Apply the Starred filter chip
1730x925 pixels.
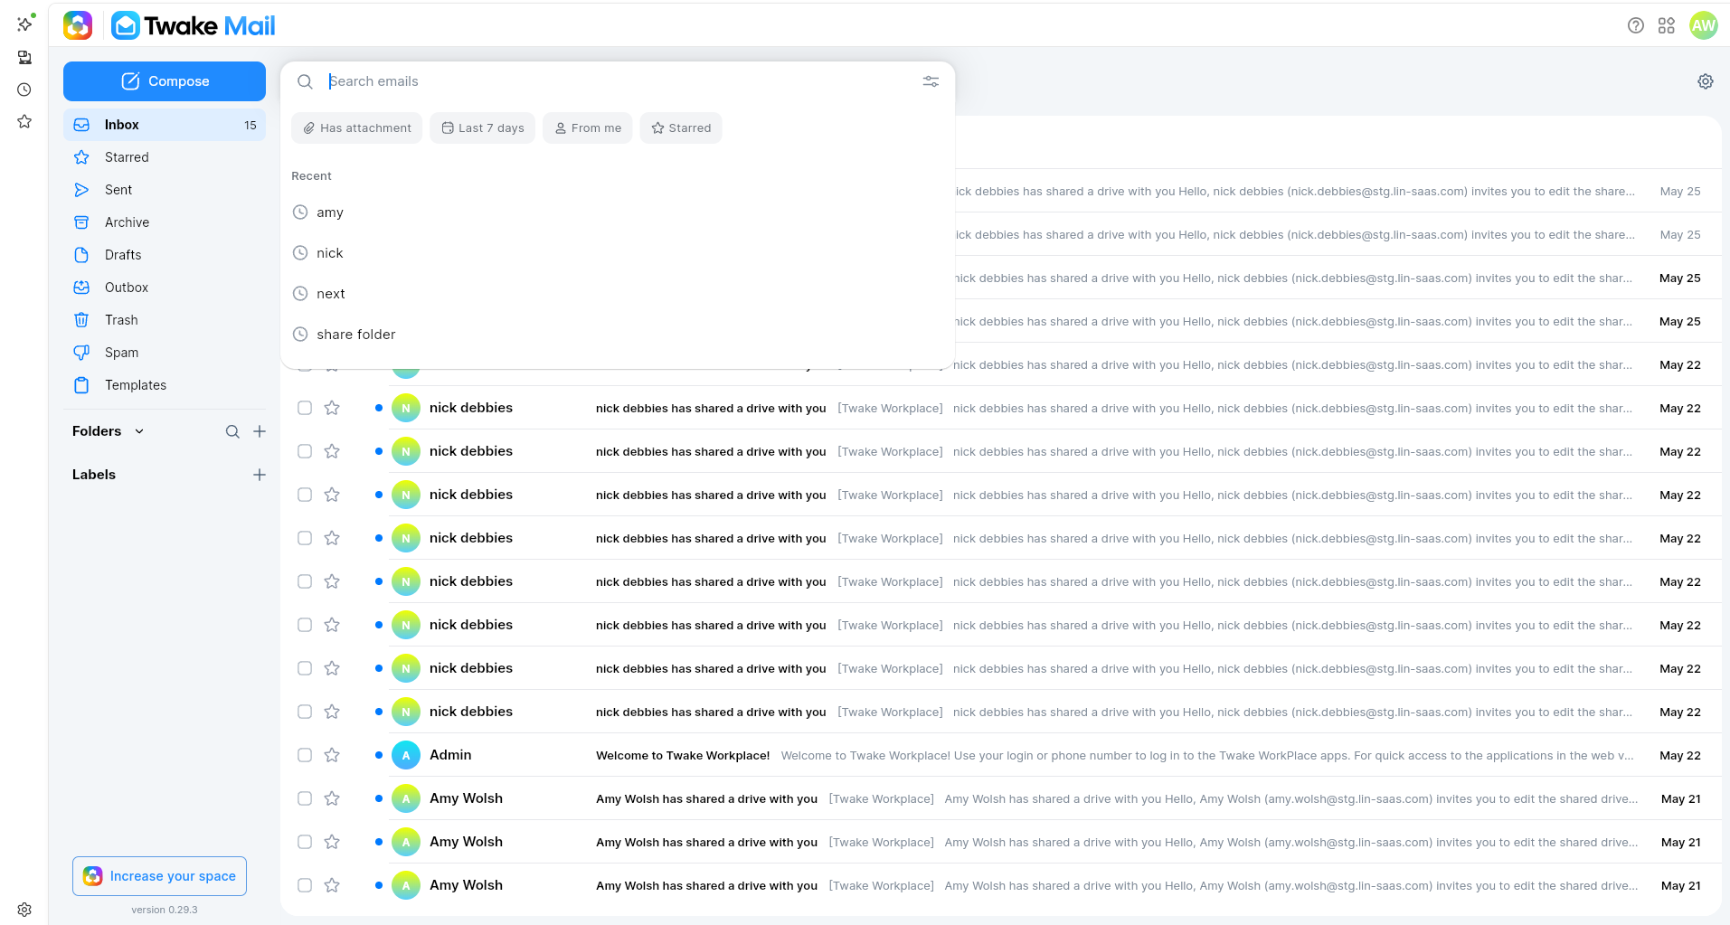pos(681,128)
